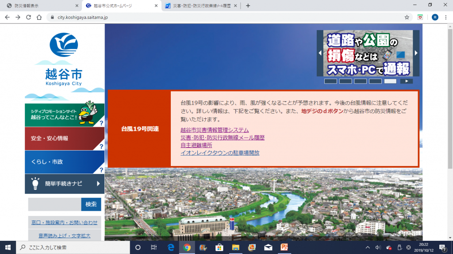
Task: Select the third banner slide indicator
Action: click(360, 81)
